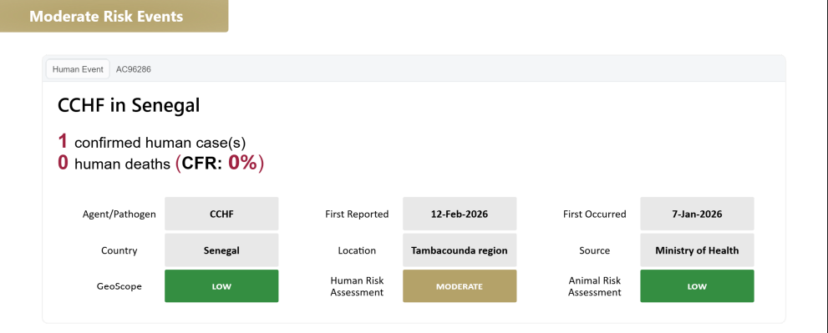
Task: Select the Senegal country value box
Action: pos(221,250)
